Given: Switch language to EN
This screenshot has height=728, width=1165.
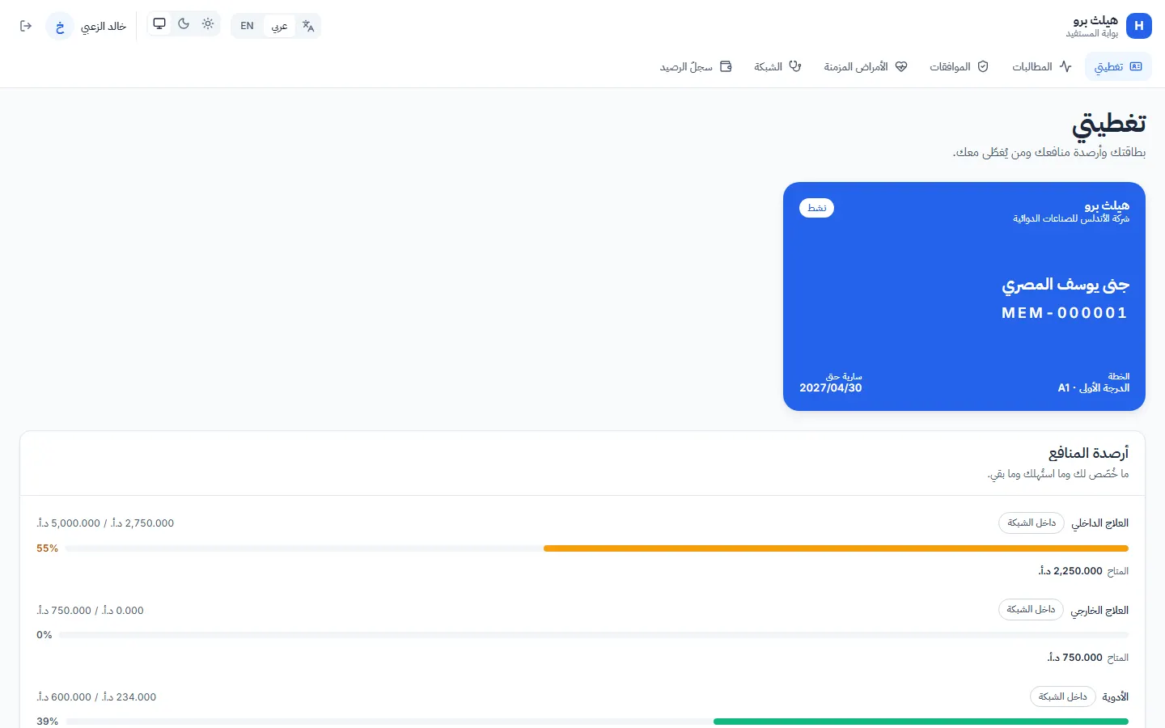Looking at the screenshot, I should (x=248, y=26).
